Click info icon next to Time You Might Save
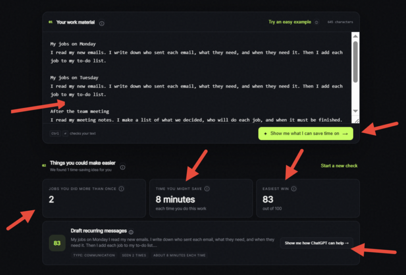This screenshot has width=406, height=275. pos(207,189)
